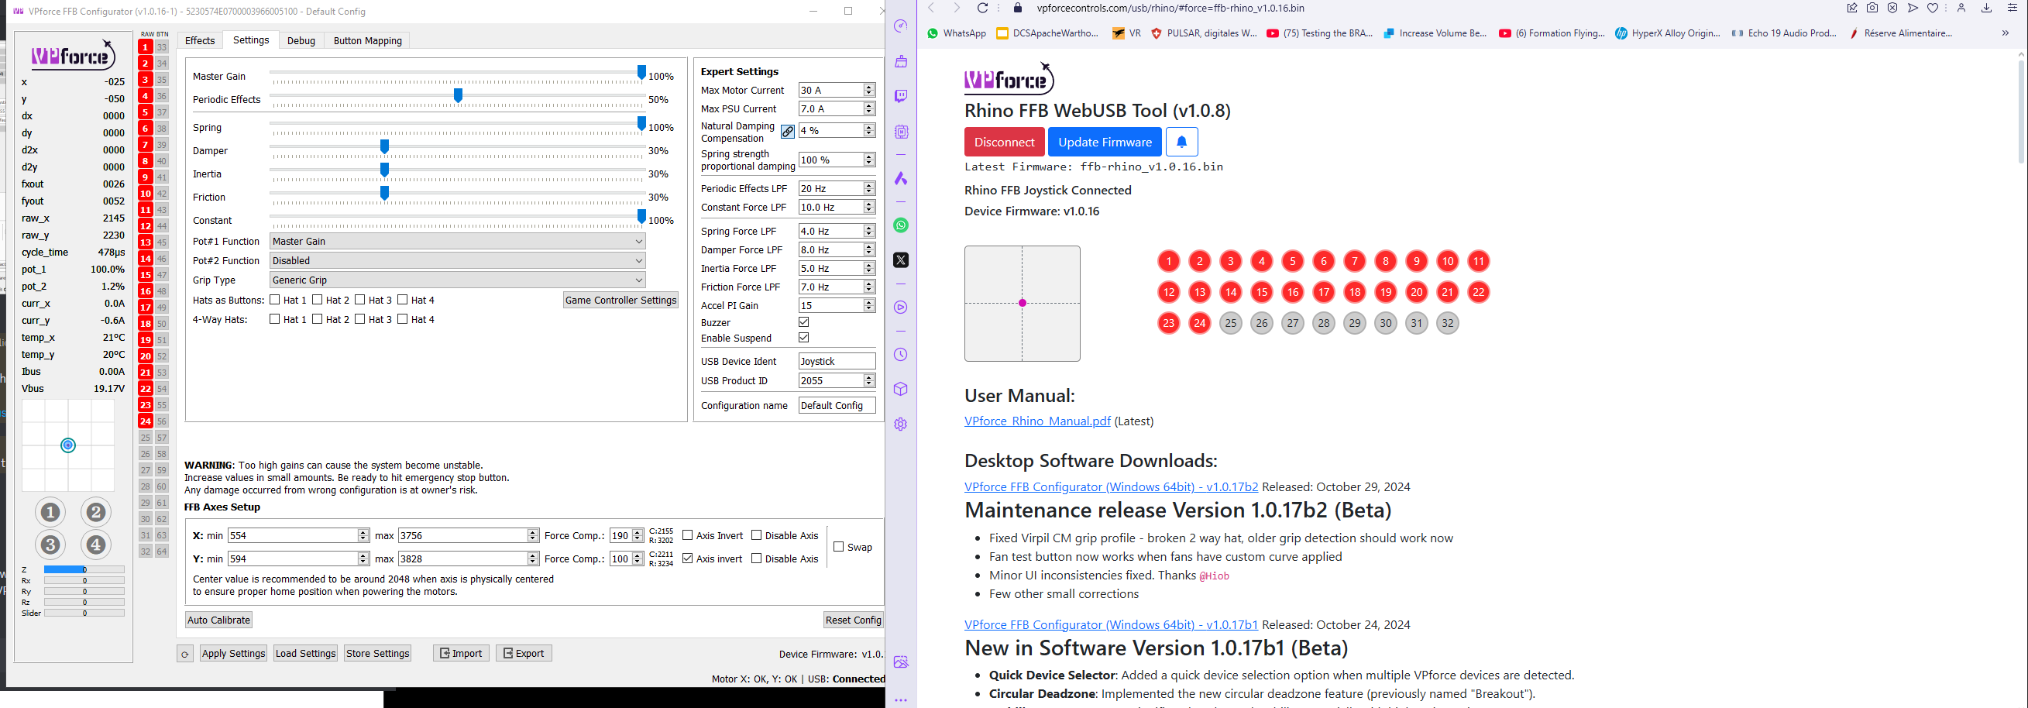Screen dimensions: 2028x708
Task: Open the Twitch icon in browser sidebar
Action: coord(901,96)
